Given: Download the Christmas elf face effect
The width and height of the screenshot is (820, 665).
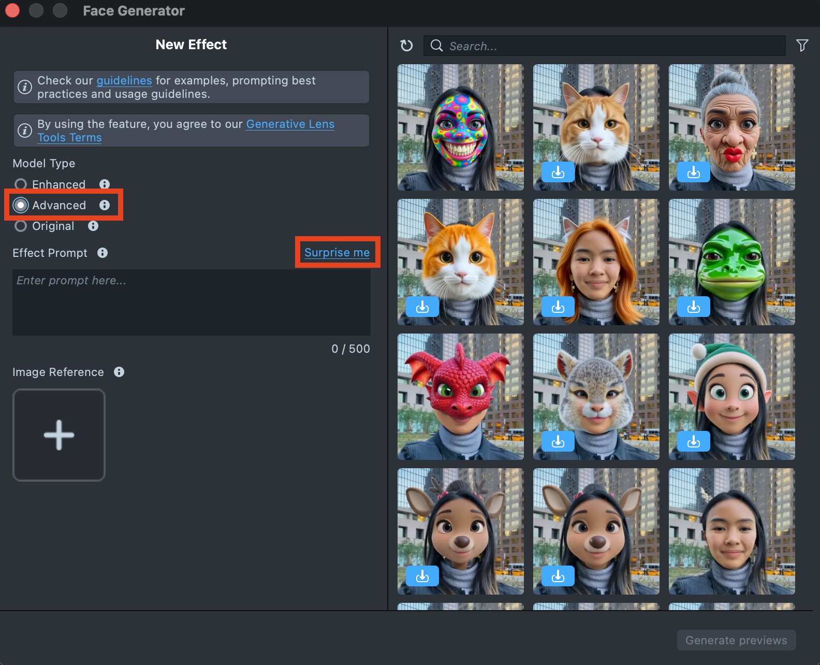Looking at the screenshot, I should (693, 442).
